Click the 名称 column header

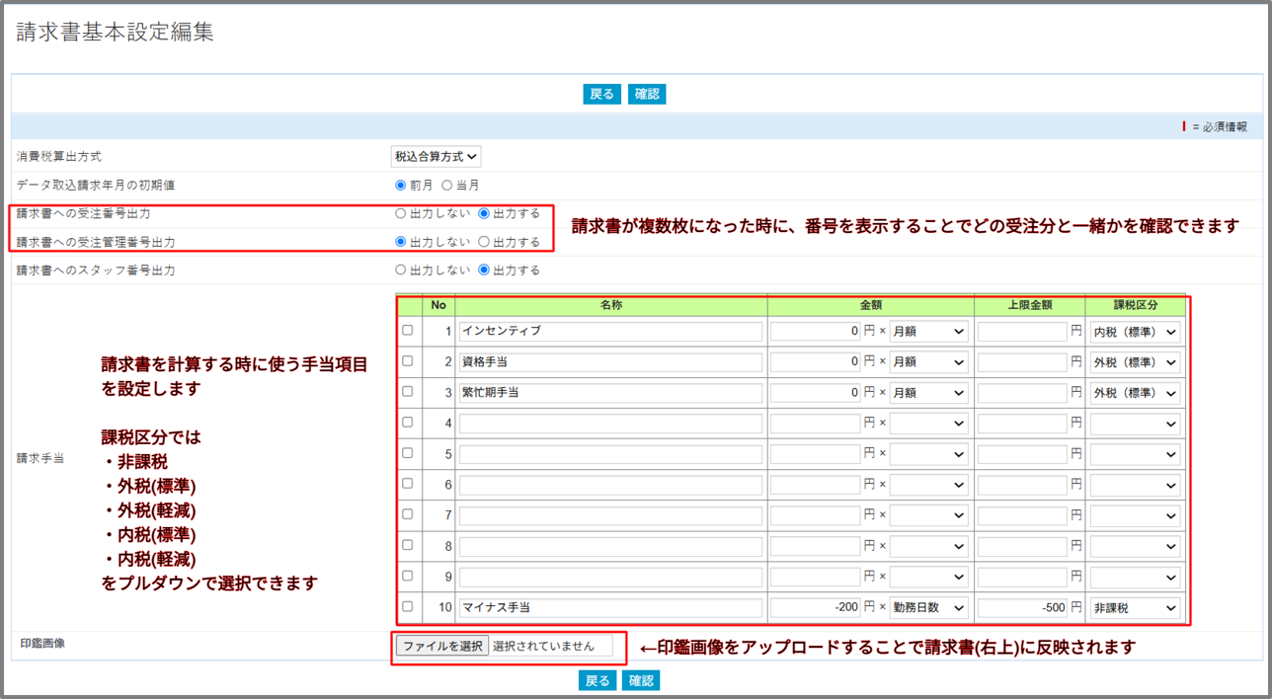pos(611,305)
